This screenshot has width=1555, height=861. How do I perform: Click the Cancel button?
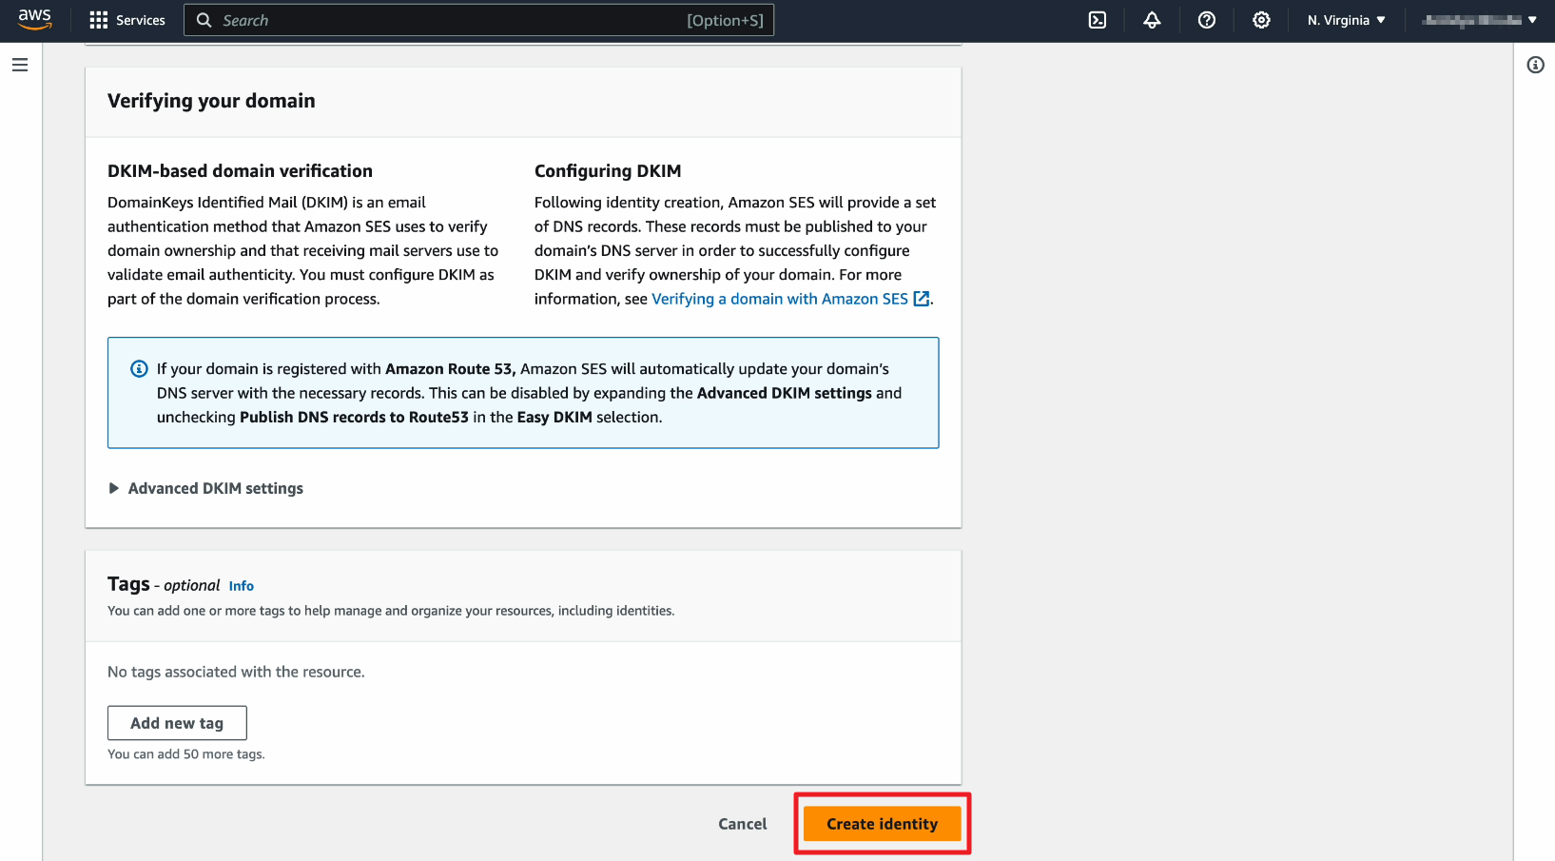[x=742, y=824]
